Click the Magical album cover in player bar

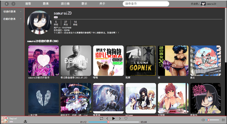tap(5, 120)
